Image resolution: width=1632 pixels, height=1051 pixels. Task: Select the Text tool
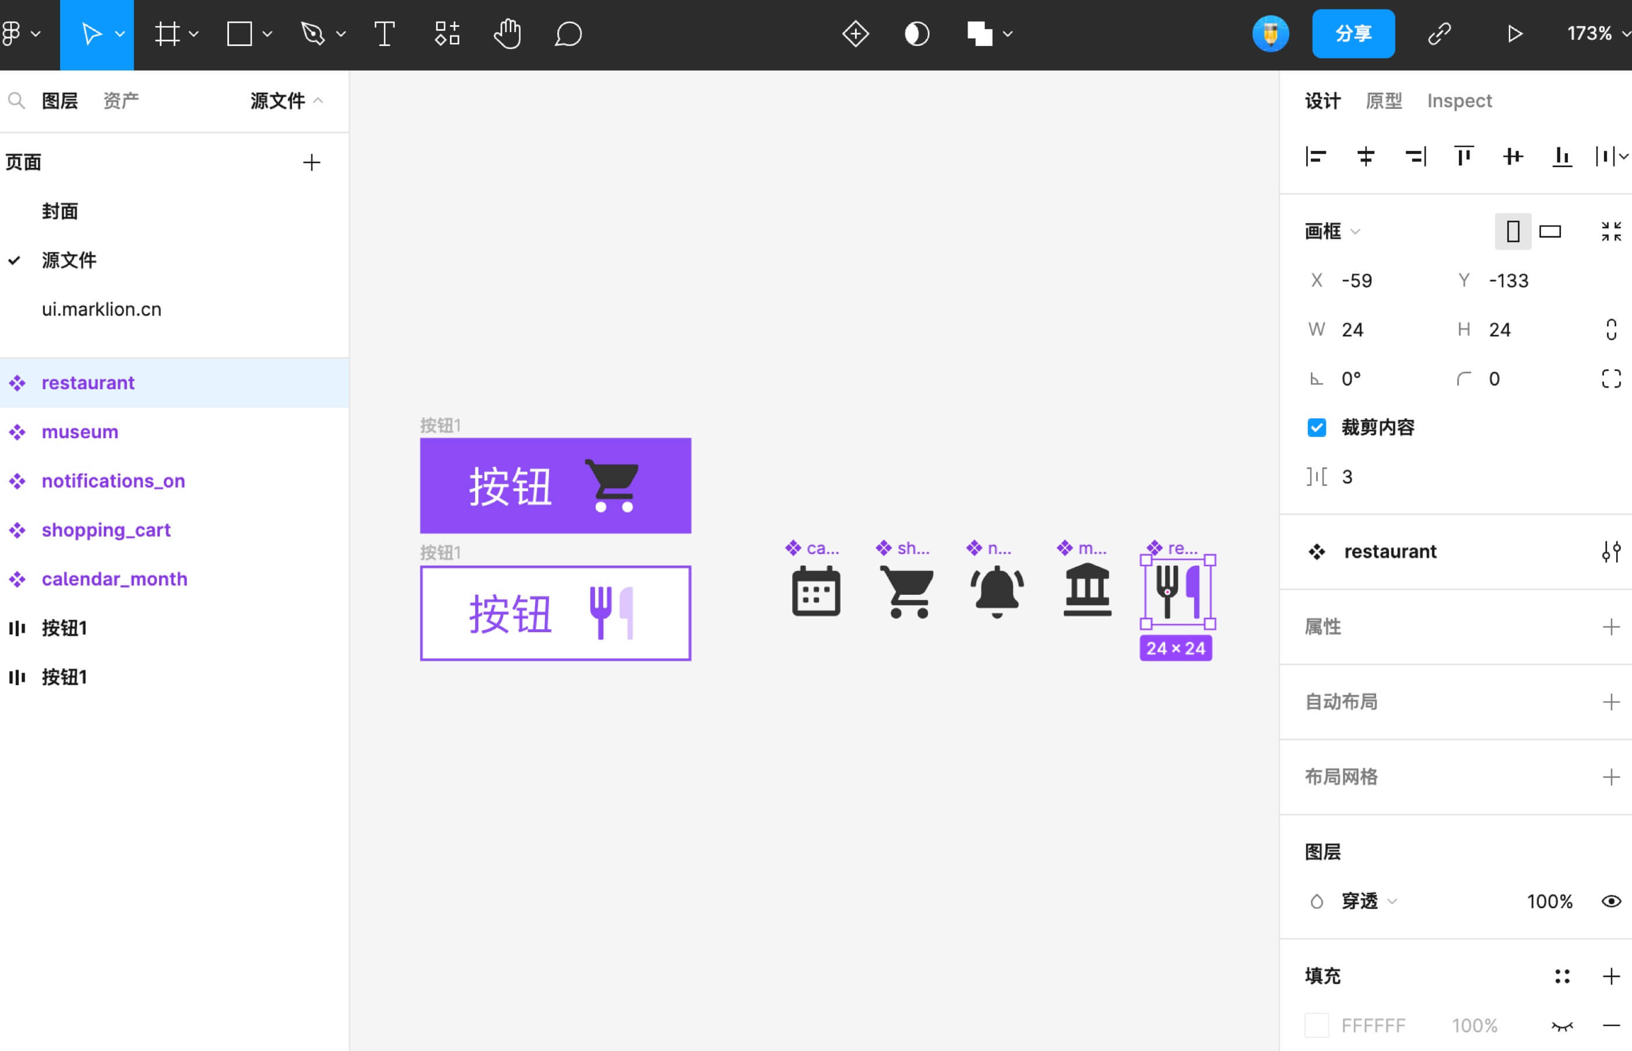pos(384,33)
